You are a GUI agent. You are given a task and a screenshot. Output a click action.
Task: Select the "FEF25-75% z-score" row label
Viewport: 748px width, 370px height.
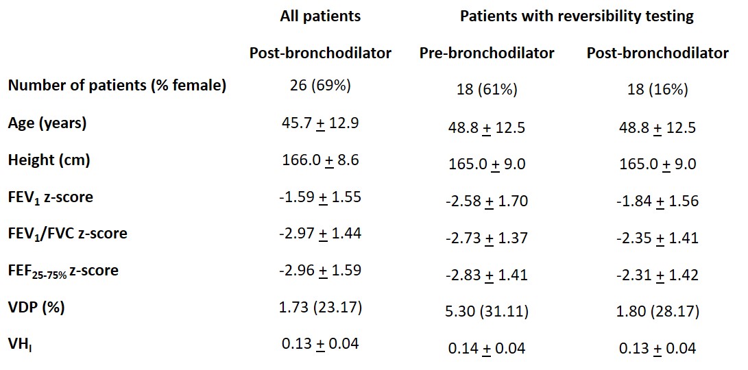[x=63, y=271]
